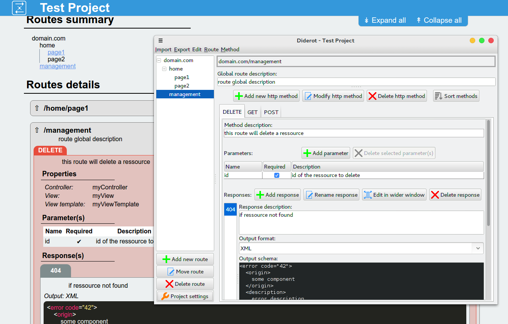Select the 404 response tab in Diderot

[x=230, y=209]
